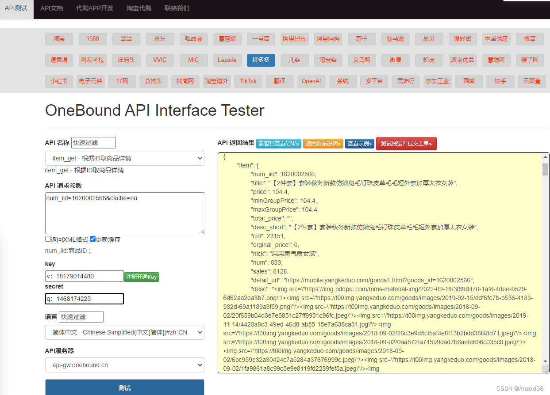Select the 易贝 platform button
Screen dimensions: 550x395
pyautogui.click(x=429, y=39)
